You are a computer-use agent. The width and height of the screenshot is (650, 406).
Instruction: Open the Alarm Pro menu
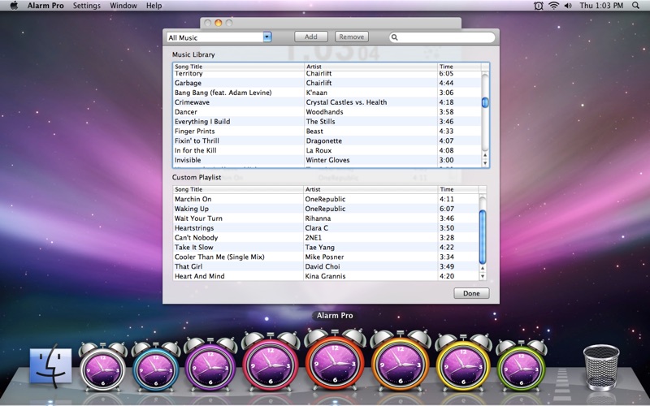click(45, 6)
